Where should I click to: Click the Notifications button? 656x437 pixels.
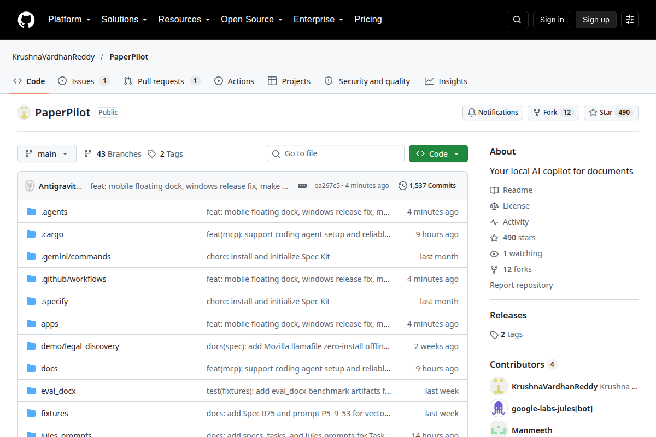[x=493, y=113]
